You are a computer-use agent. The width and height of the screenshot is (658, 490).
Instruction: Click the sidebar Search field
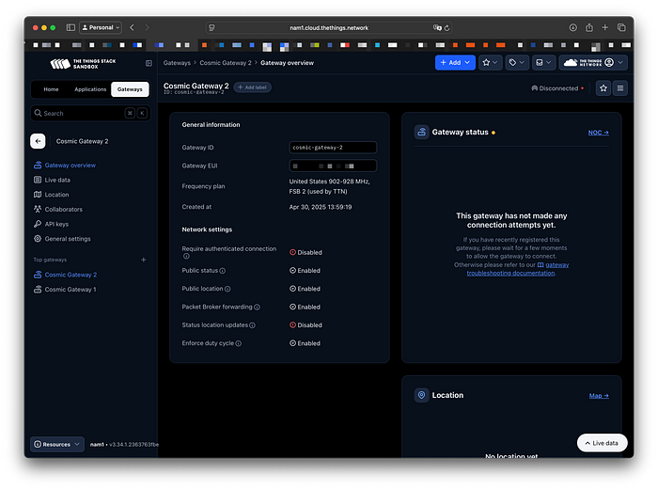pyautogui.click(x=90, y=114)
